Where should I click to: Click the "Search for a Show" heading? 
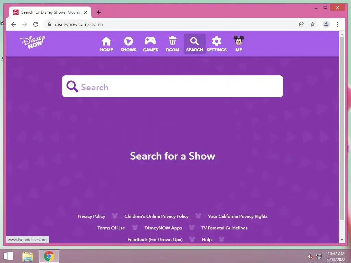click(172, 156)
